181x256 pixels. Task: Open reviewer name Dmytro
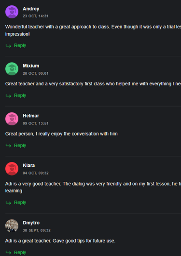point(31,223)
